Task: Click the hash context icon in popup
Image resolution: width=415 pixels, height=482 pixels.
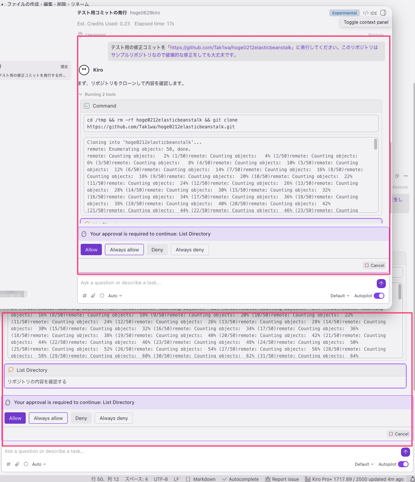Action: pos(84,296)
